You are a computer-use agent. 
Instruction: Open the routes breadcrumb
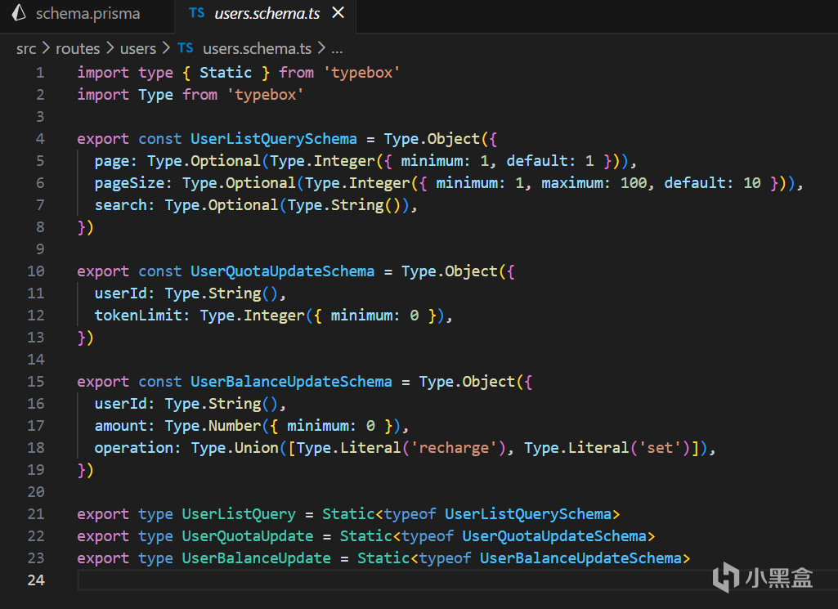pos(78,48)
